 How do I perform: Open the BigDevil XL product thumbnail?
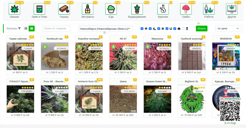[192, 99]
